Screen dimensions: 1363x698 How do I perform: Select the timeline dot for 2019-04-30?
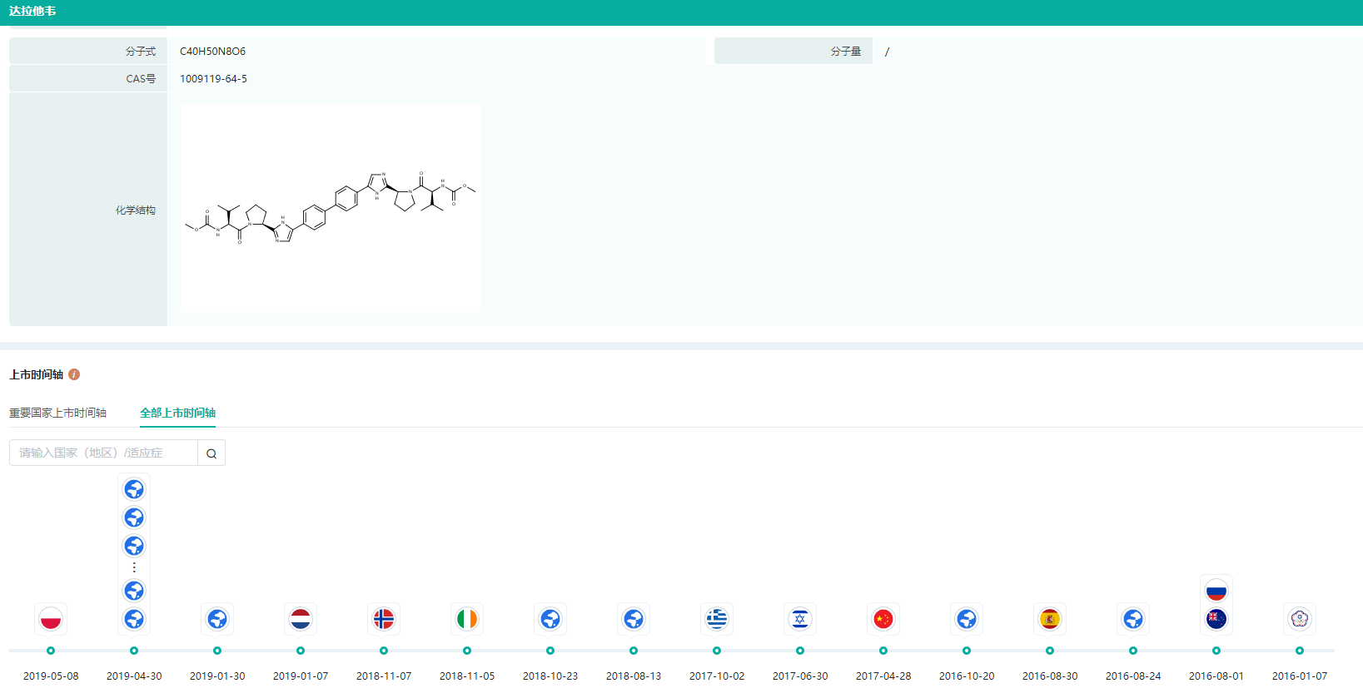click(x=134, y=651)
